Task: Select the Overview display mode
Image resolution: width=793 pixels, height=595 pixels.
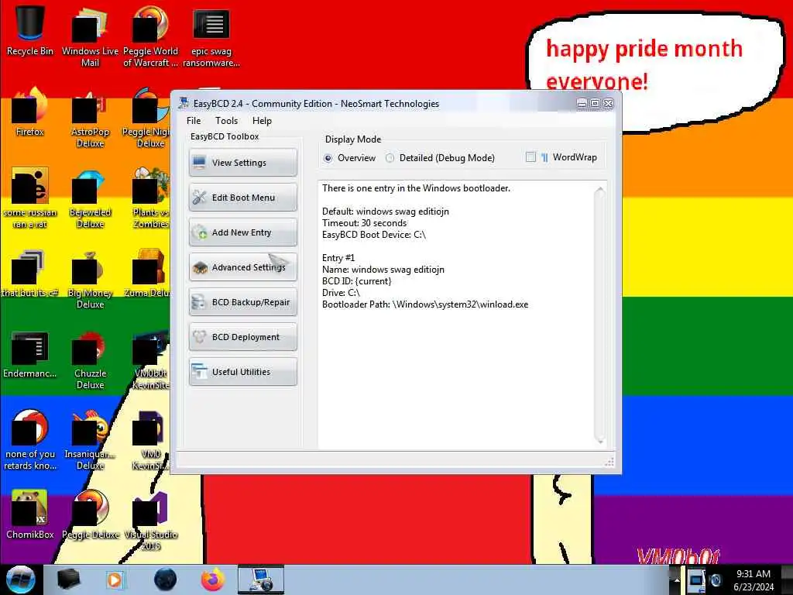Action: 349,158
